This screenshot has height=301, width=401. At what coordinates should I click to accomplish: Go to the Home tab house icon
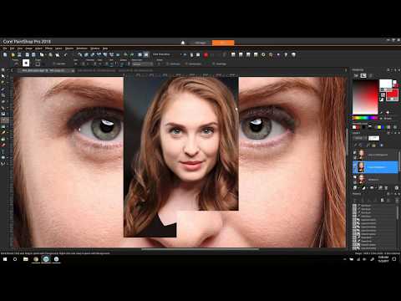click(x=183, y=43)
